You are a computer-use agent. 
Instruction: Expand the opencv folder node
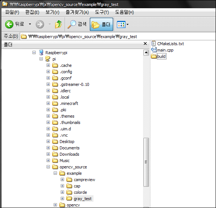click(55, 205)
